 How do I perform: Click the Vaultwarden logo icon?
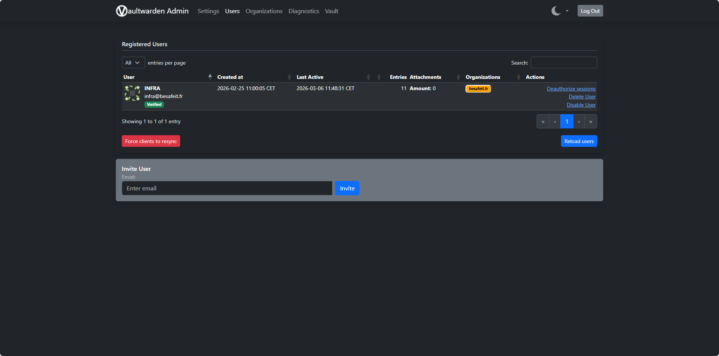[x=121, y=11]
